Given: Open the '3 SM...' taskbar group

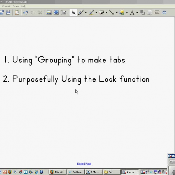Looking at the screenshot, I should tap(94, 172).
